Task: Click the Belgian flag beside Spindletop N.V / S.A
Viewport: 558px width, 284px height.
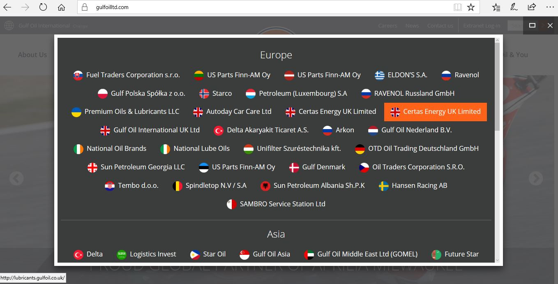Action: tap(178, 186)
